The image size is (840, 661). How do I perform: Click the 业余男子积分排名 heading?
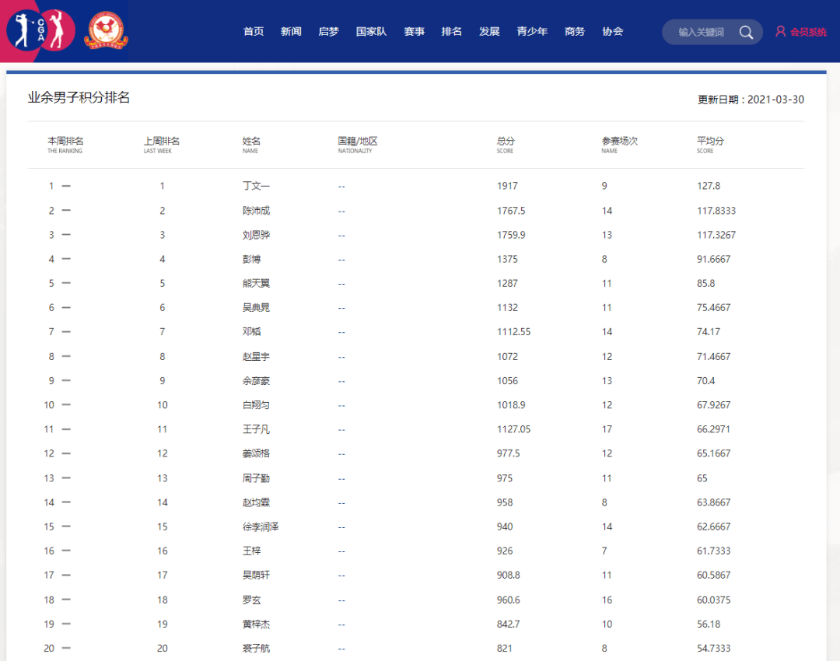click(x=79, y=97)
